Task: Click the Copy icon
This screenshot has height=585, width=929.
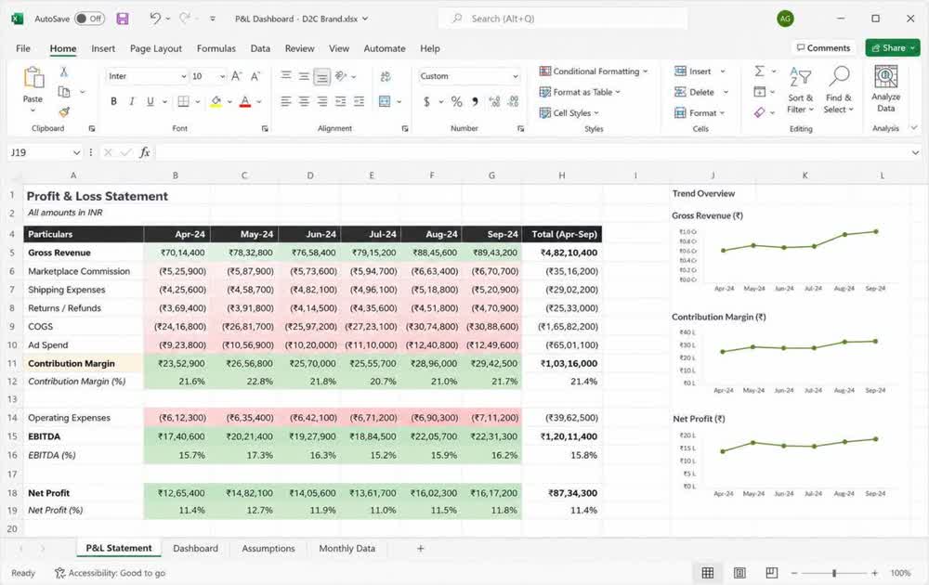Action: (x=64, y=92)
